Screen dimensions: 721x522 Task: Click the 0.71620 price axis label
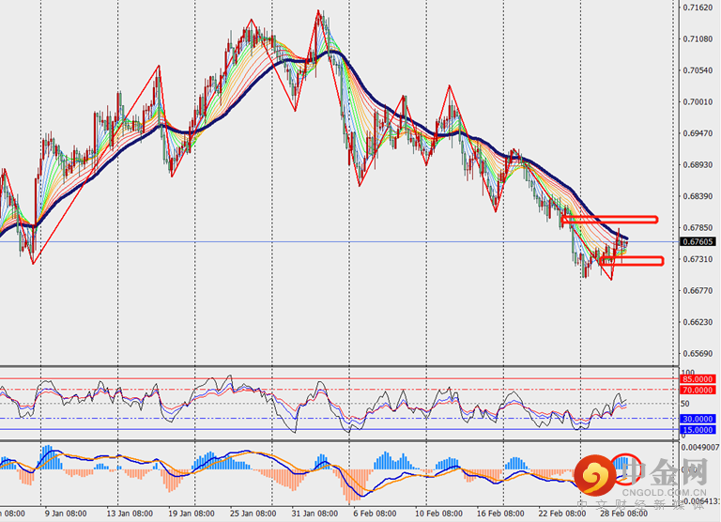click(x=698, y=8)
